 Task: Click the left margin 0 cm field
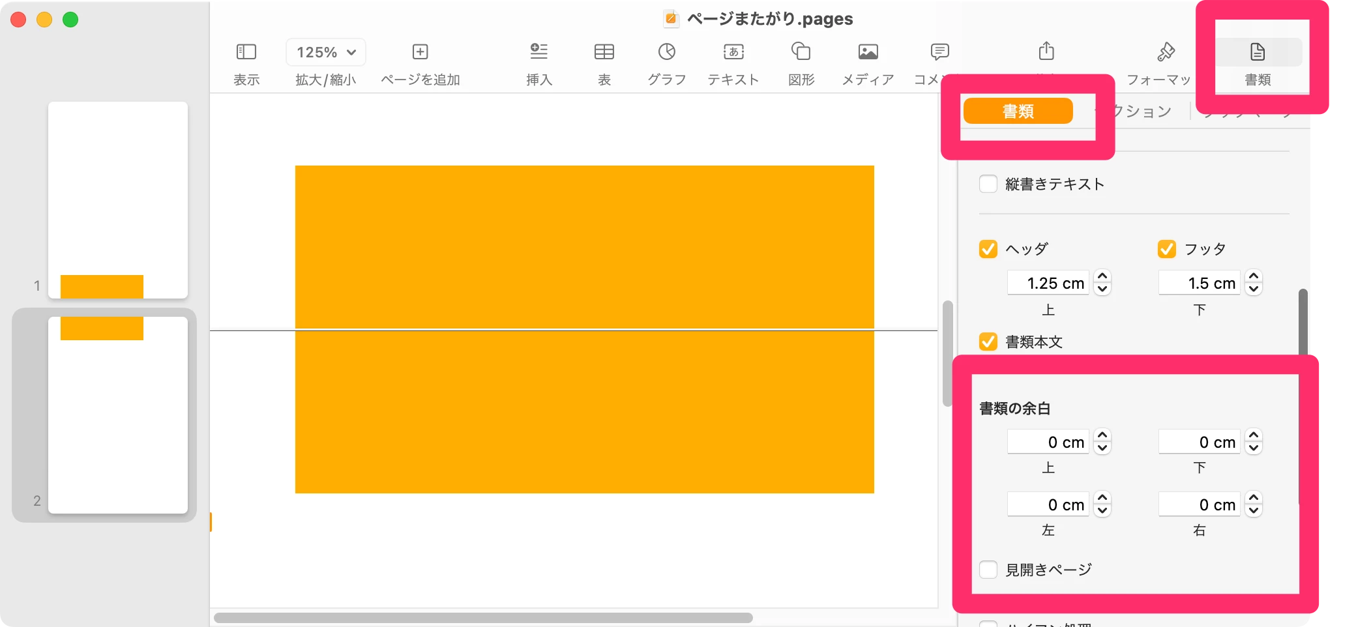[1048, 504]
